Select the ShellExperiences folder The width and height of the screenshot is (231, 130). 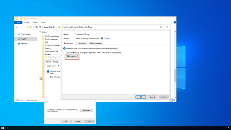click(51, 39)
